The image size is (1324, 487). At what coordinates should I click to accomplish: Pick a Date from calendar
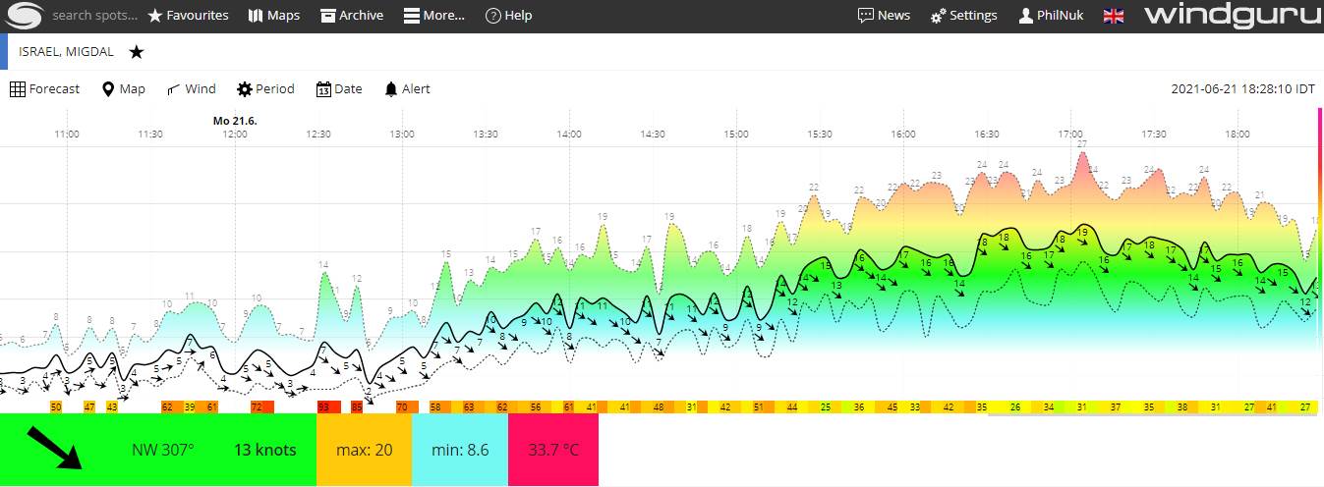tap(339, 89)
